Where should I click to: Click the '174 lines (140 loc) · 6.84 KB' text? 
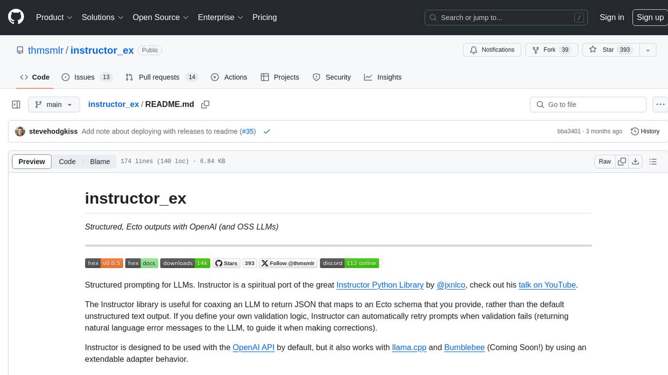173,161
